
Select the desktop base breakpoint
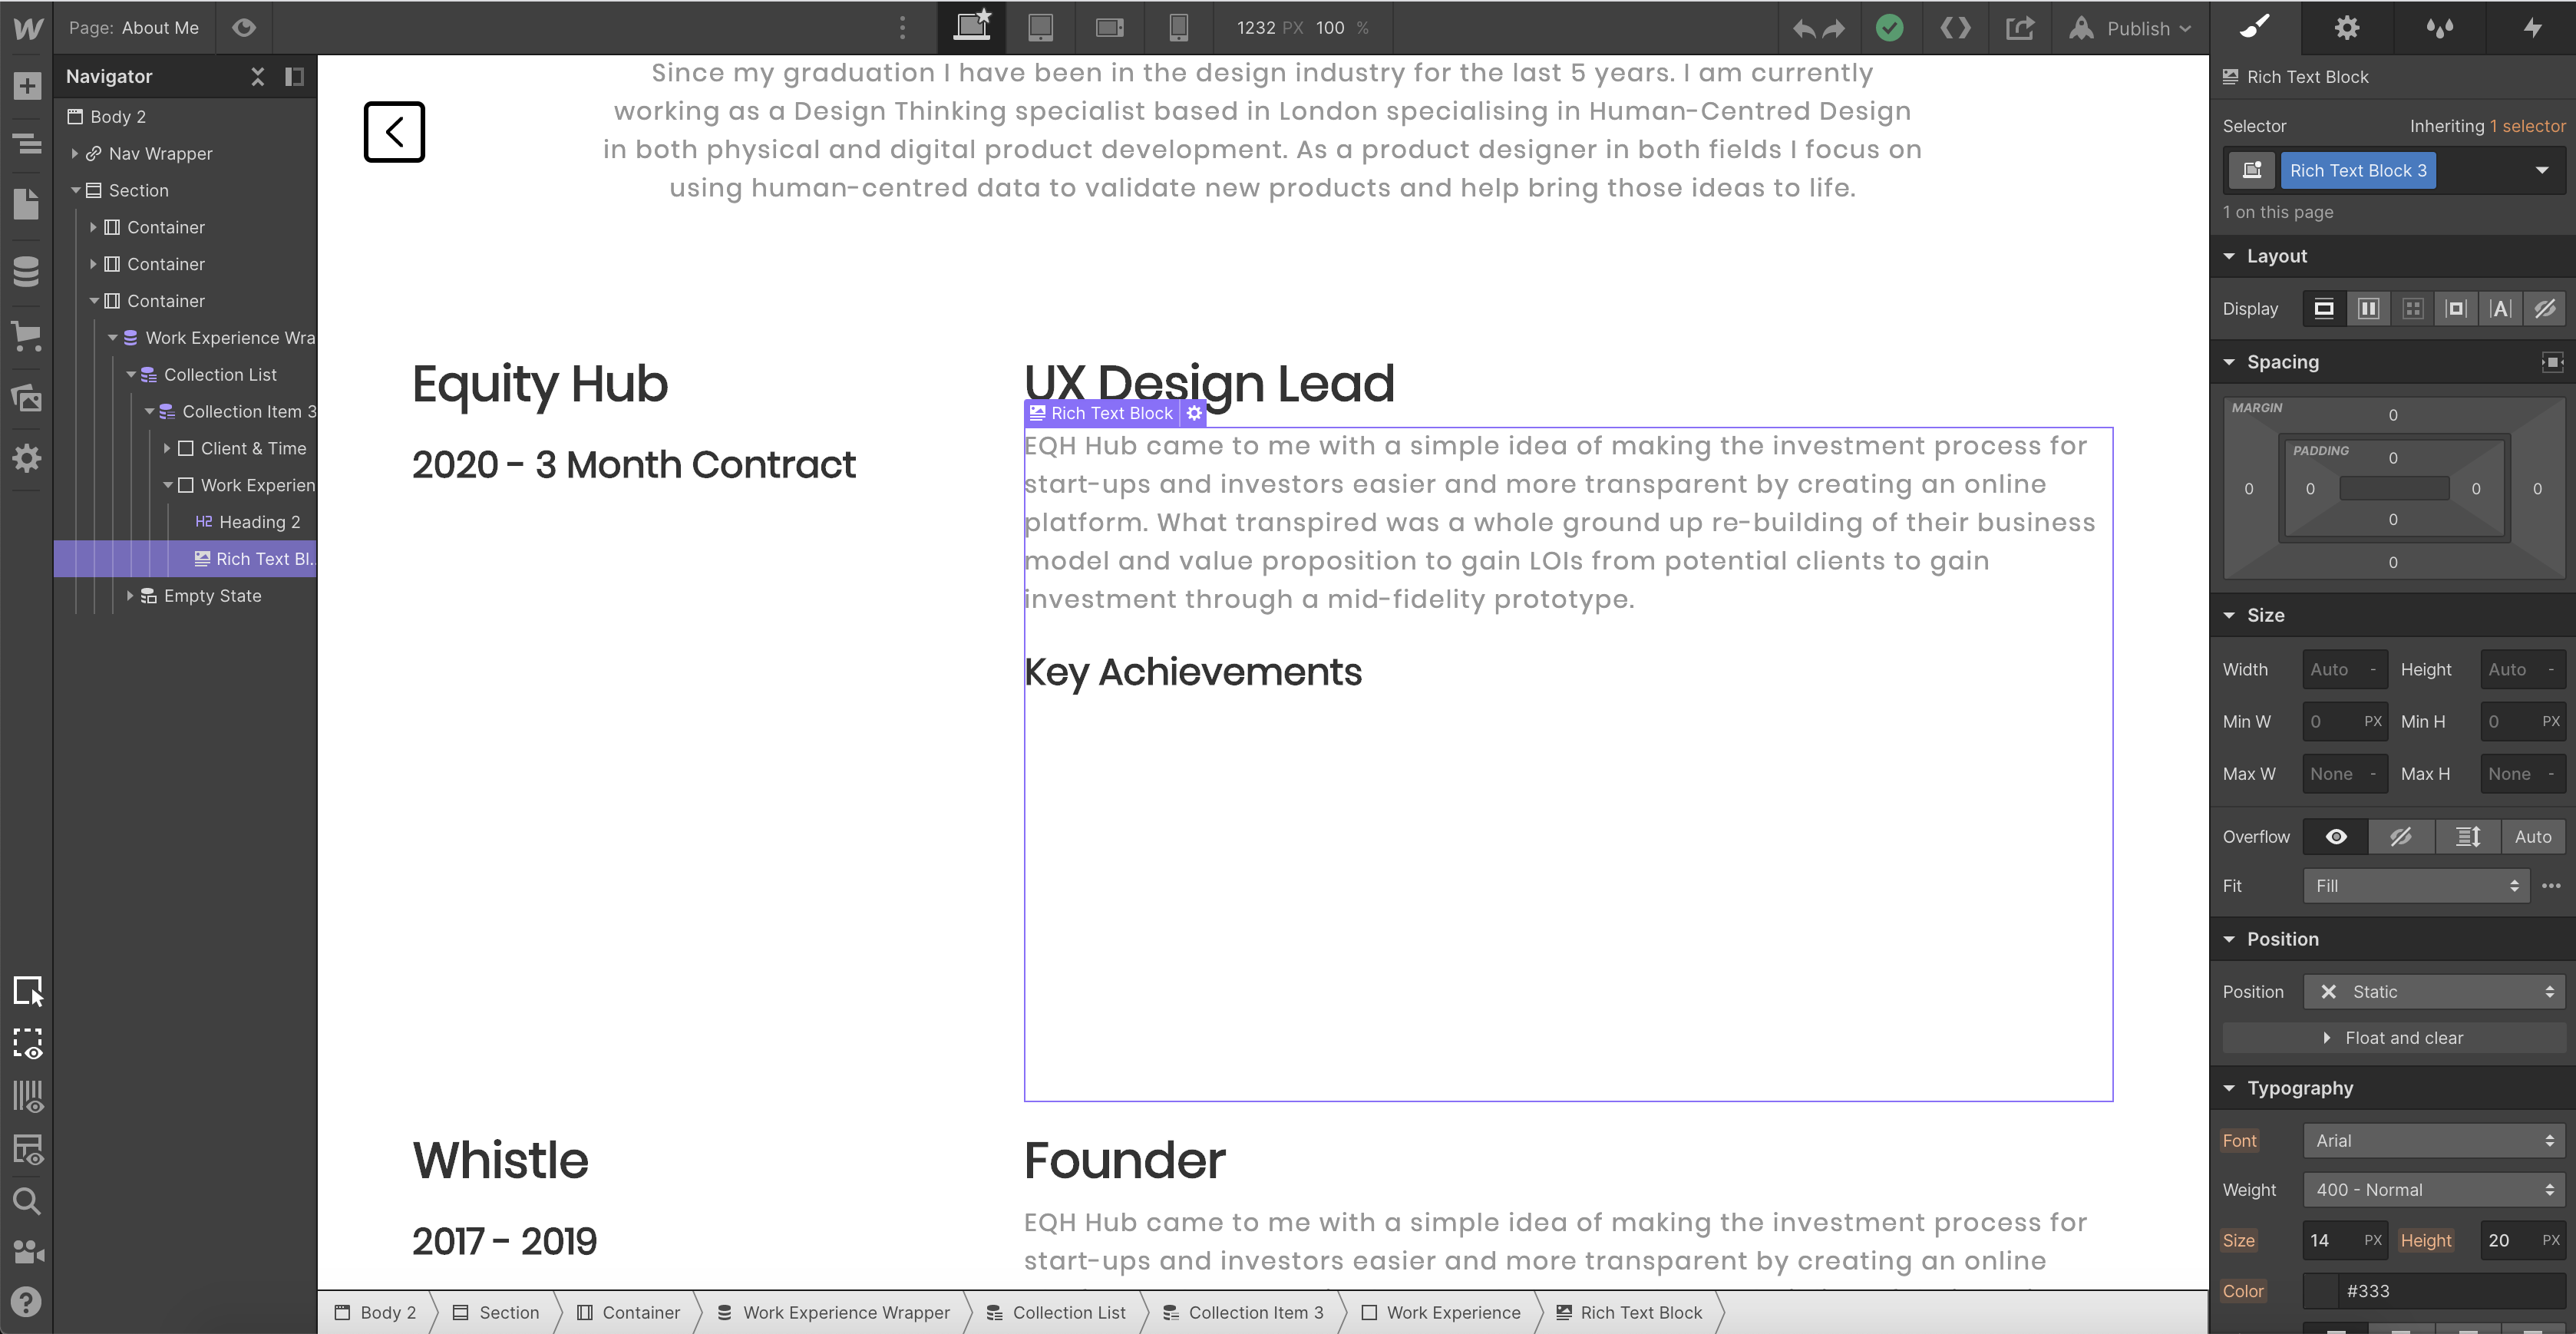click(972, 27)
